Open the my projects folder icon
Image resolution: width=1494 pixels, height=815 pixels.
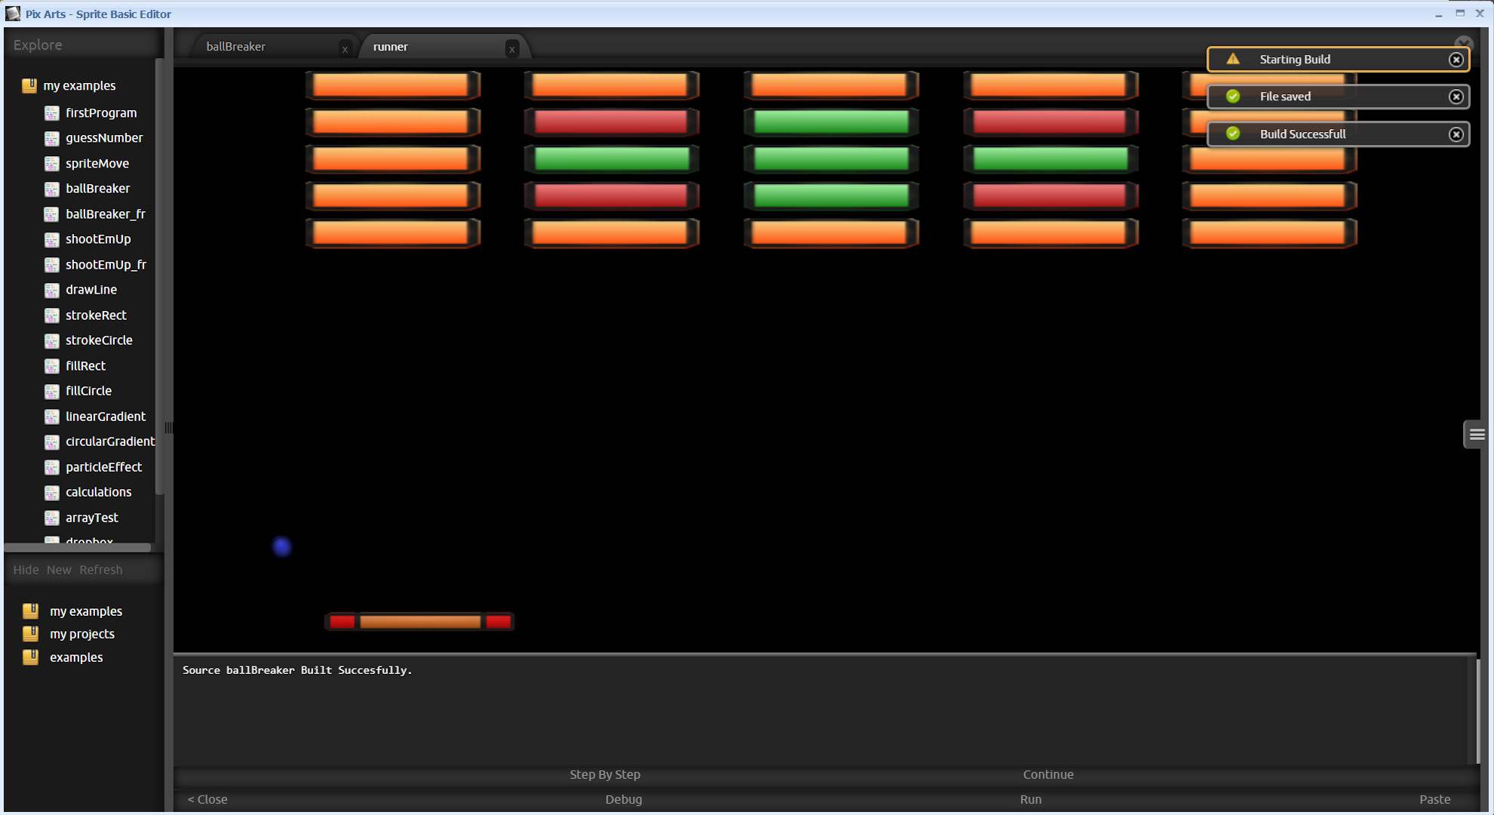point(29,634)
